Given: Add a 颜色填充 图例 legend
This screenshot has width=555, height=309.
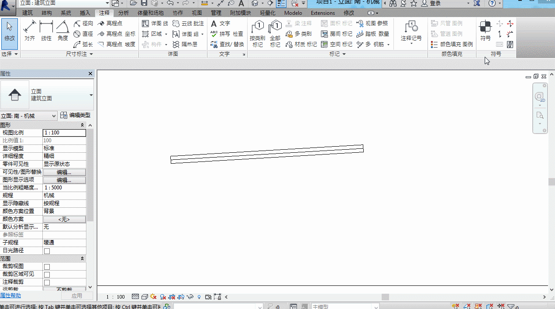Looking at the screenshot, I should [452, 45].
